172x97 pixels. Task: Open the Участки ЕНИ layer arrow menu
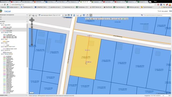tap(3, 29)
